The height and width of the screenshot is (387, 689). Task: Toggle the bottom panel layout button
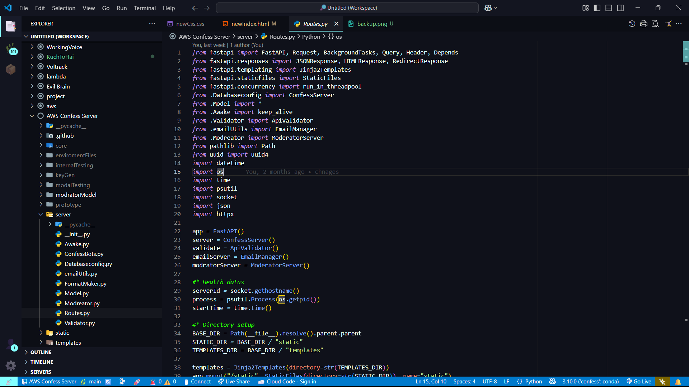[x=609, y=8]
